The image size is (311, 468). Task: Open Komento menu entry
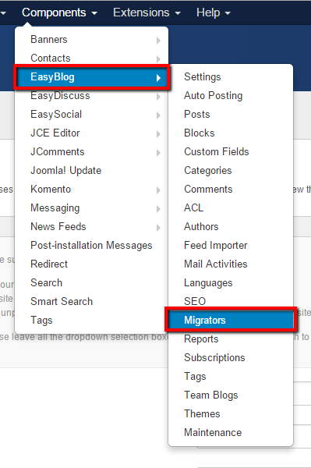coord(91,190)
